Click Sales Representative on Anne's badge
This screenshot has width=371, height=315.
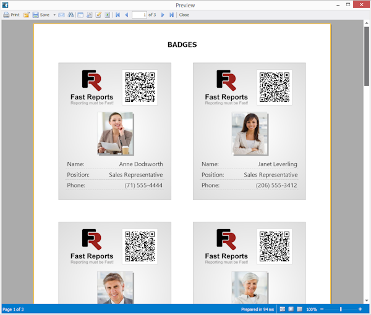coord(136,175)
